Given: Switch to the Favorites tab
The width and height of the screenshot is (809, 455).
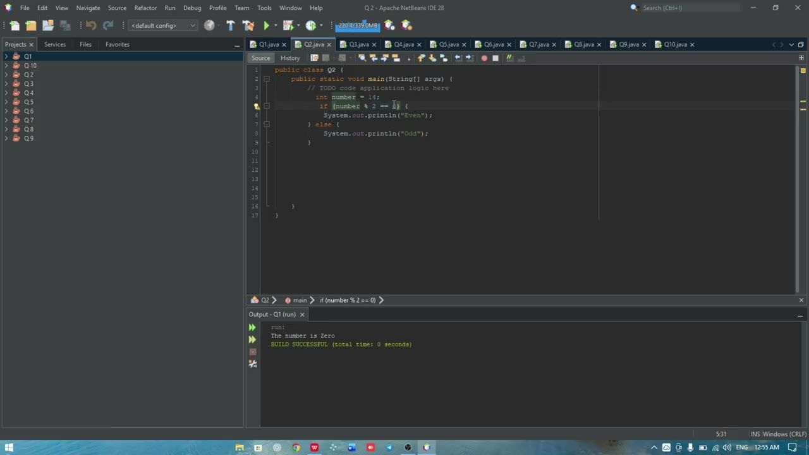Looking at the screenshot, I should tap(118, 44).
